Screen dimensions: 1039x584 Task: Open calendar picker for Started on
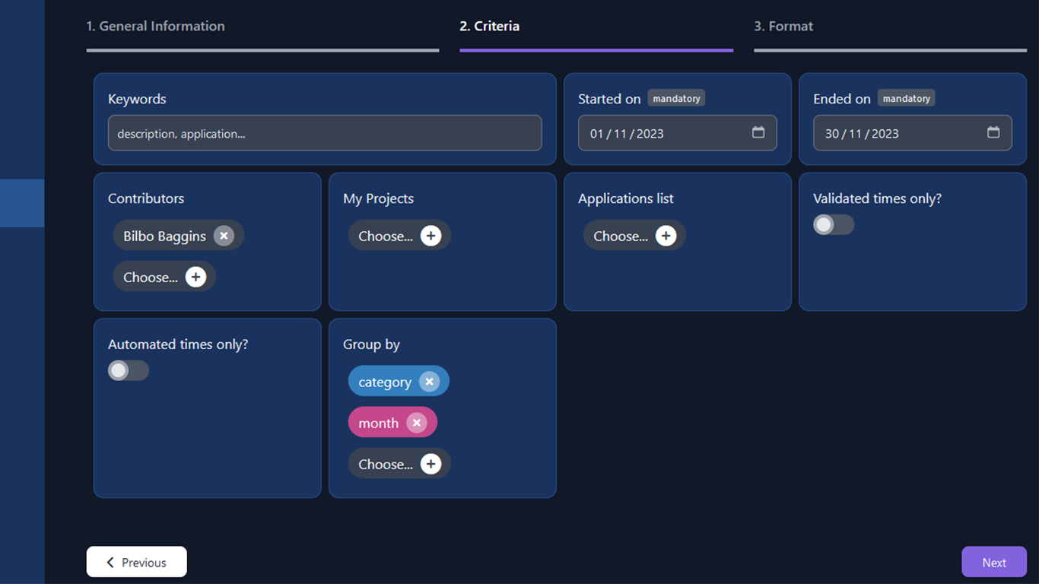(758, 133)
